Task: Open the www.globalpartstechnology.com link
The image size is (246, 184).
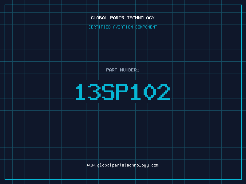Action: coord(123,165)
